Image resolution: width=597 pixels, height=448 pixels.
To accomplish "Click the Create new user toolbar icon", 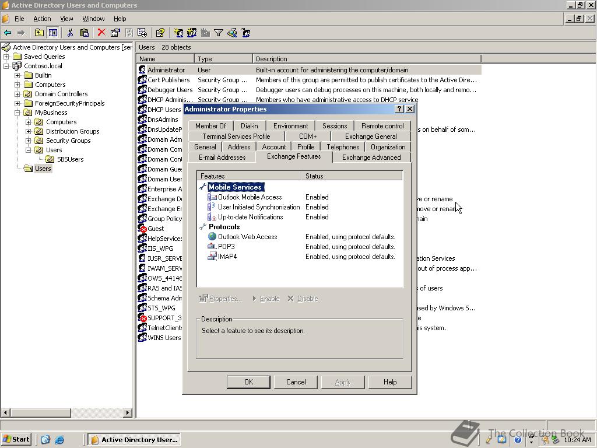I will pyautogui.click(x=178, y=33).
